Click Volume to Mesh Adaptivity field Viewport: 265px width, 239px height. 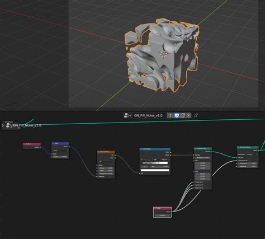click(248, 166)
